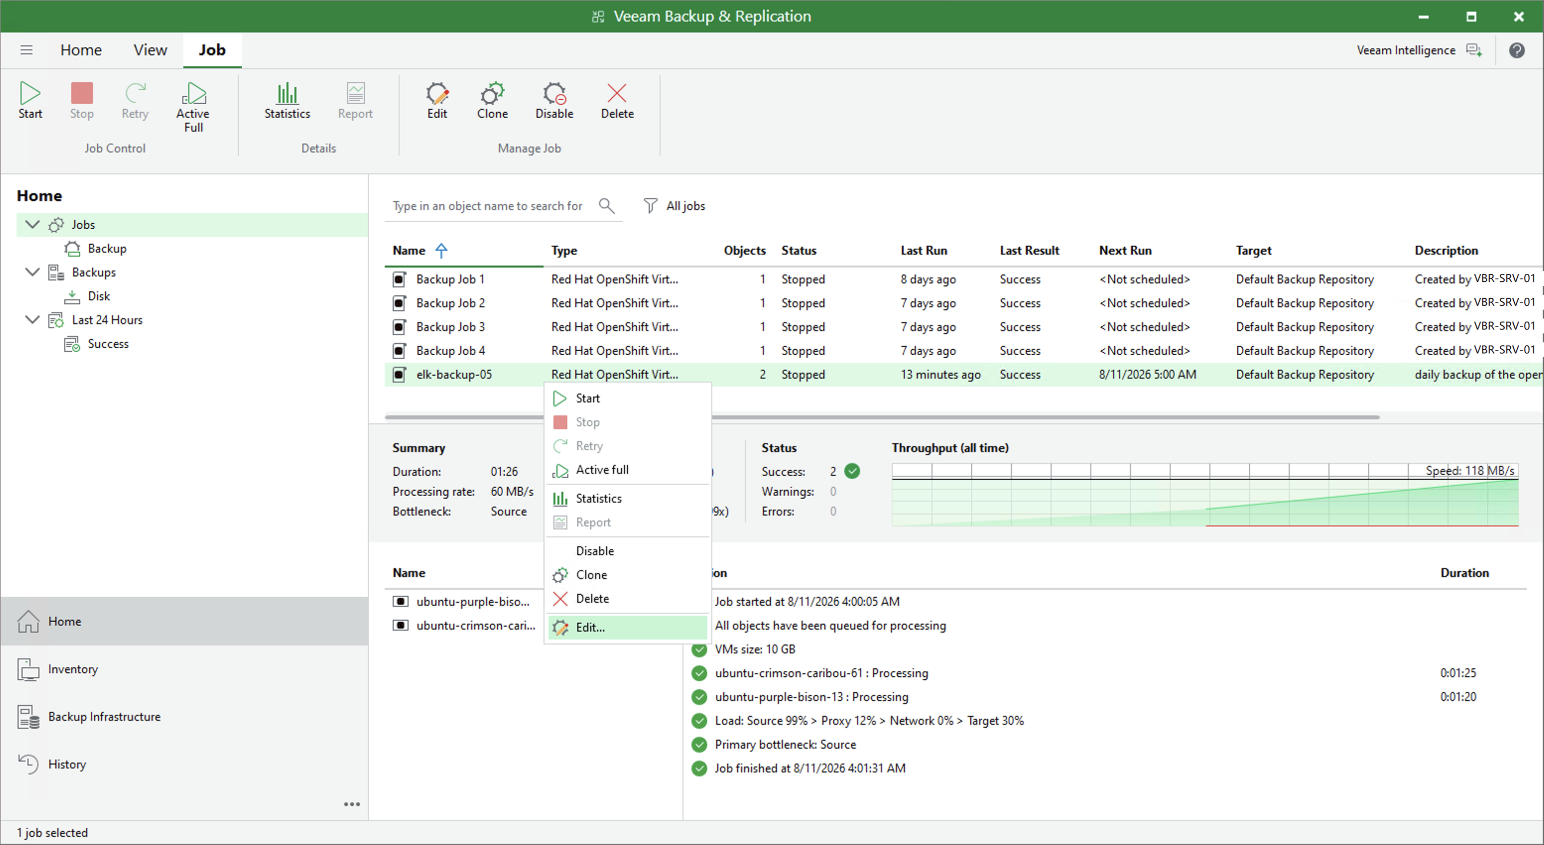The image size is (1544, 845).
Task: Open the hamburger main menu
Action: click(26, 50)
